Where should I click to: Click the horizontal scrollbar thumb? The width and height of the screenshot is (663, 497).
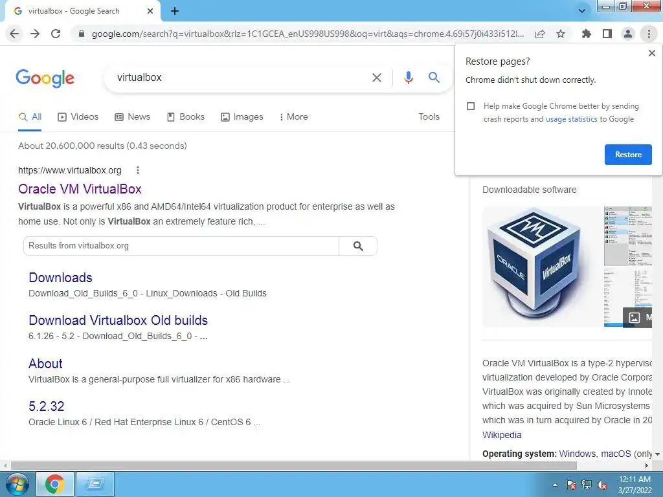pyautogui.click(x=293, y=465)
